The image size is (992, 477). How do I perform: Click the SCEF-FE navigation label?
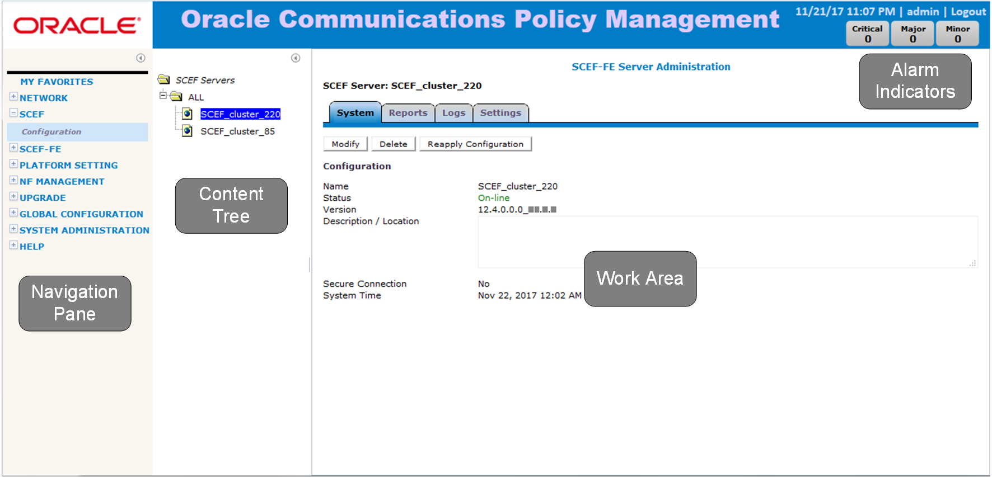pos(40,149)
